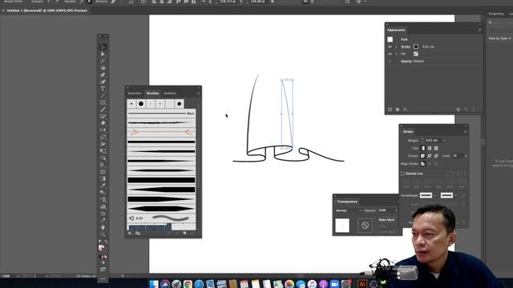The width and height of the screenshot is (513, 288).
Task: Select the orange arrow pattern brush
Action: [161, 132]
